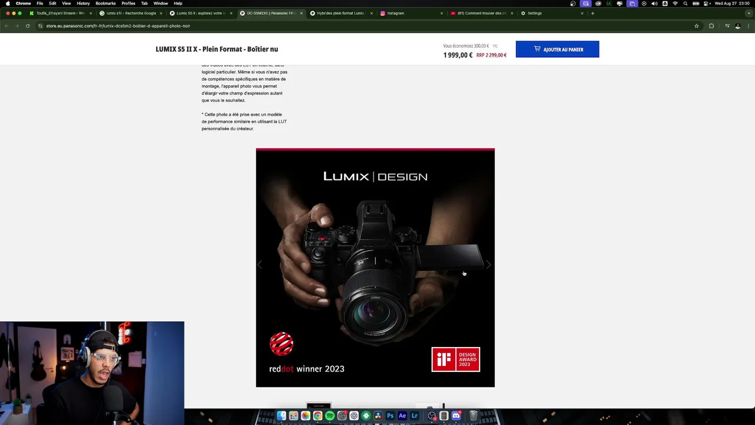Viewport: 755px width, 425px height.
Task: Open the Bookmarks menu
Action: 106,4
